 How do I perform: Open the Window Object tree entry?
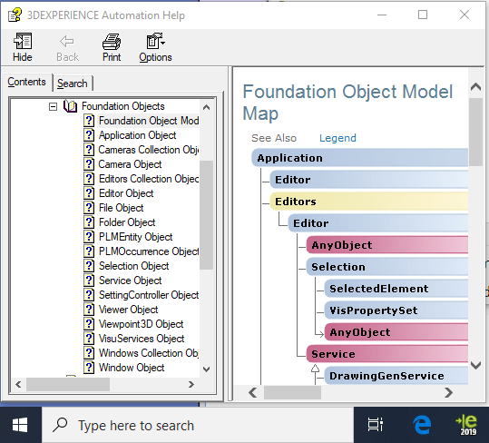pyautogui.click(x=132, y=367)
